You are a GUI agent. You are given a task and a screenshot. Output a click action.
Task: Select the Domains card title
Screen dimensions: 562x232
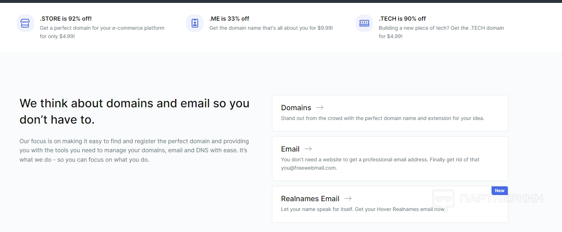[x=296, y=108]
